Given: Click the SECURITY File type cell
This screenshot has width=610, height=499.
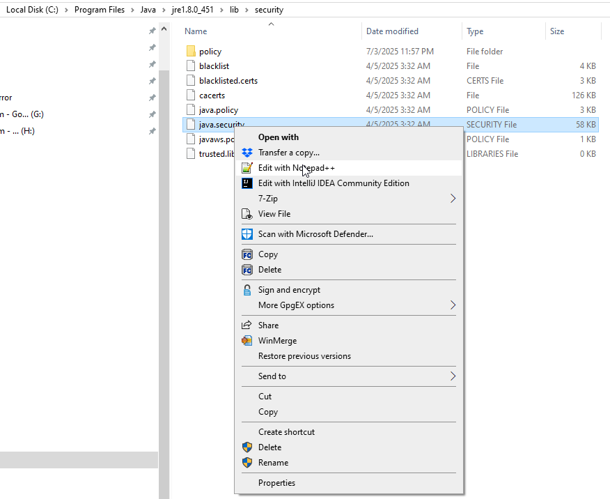Looking at the screenshot, I should click(x=492, y=125).
